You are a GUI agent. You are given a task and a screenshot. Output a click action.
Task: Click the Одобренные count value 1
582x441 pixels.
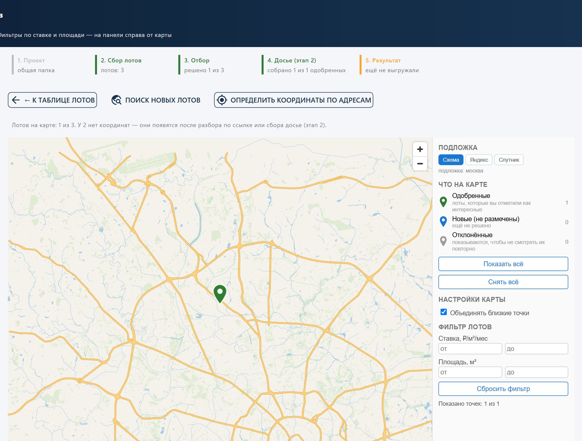(567, 203)
